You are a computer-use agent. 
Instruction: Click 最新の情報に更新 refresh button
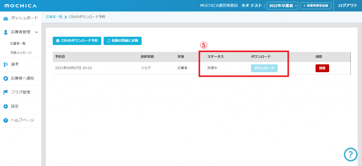click(x=122, y=41)
